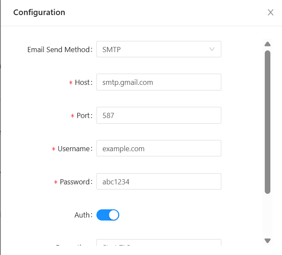Click the Email Send Method label
The image size is (282, 255).
pyautogui.click(x=59, y=50)
